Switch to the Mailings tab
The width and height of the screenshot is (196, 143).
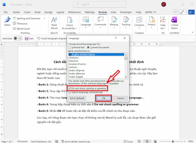pos(90,12)
